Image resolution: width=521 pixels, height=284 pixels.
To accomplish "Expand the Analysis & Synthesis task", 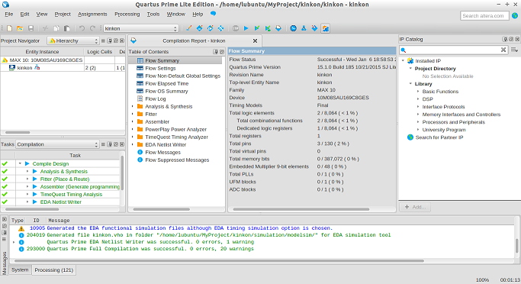I will click(27, 171).
